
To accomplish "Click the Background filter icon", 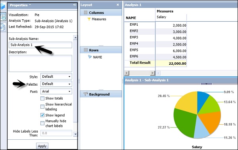I will coord(86,94).
